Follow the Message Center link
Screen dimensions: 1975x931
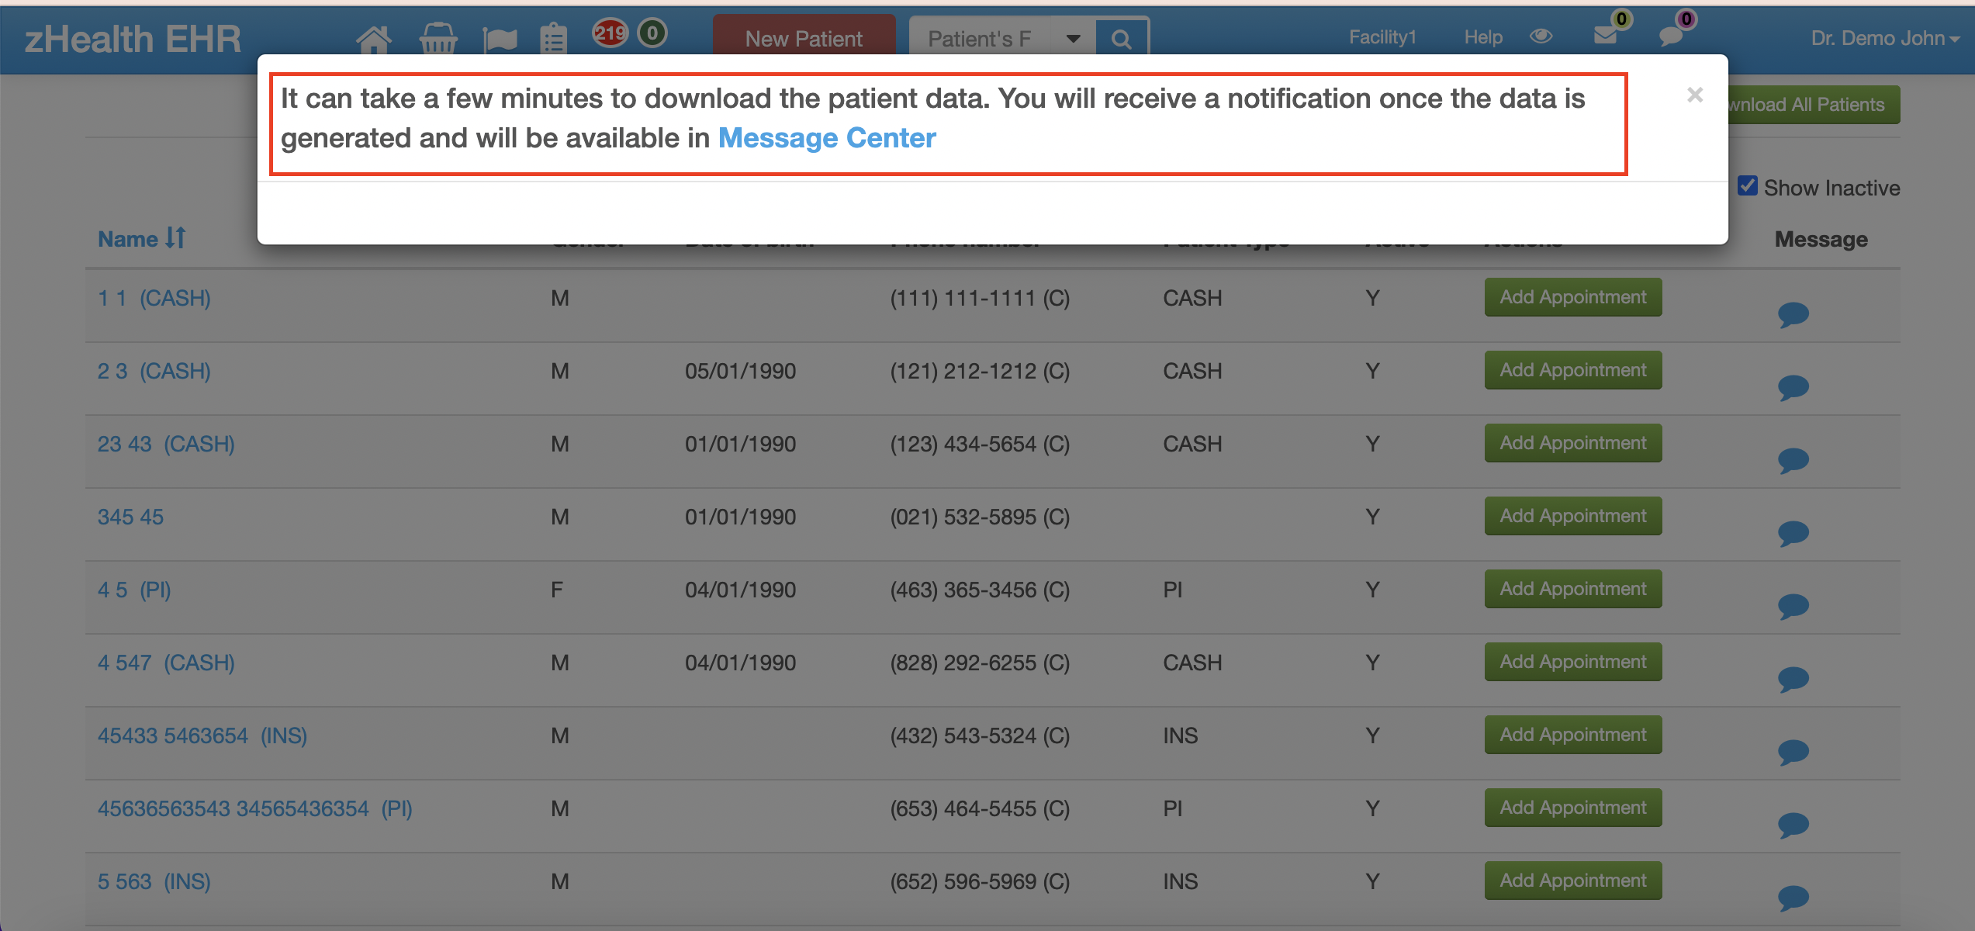click(827, 138)
